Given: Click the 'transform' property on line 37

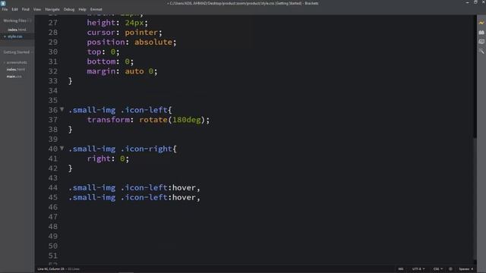Looking at the screenshot, I should 109,120.
